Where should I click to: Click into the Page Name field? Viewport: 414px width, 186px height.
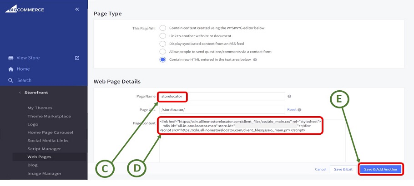pyautogui.click(x=222, y=97)
